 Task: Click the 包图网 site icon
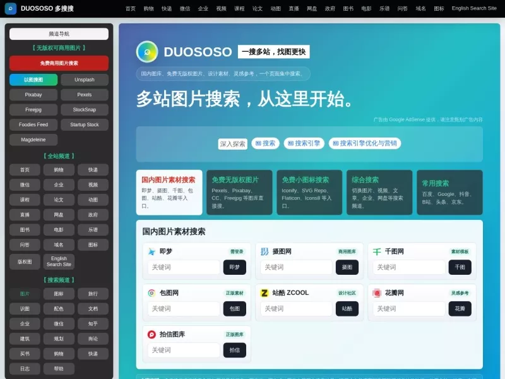(151, 293)
